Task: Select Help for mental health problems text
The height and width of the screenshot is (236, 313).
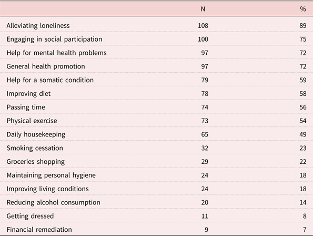Action: 56,53
